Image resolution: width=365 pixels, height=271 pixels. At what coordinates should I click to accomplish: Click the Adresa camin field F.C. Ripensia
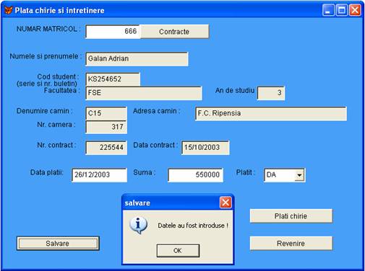click(271, 114)
